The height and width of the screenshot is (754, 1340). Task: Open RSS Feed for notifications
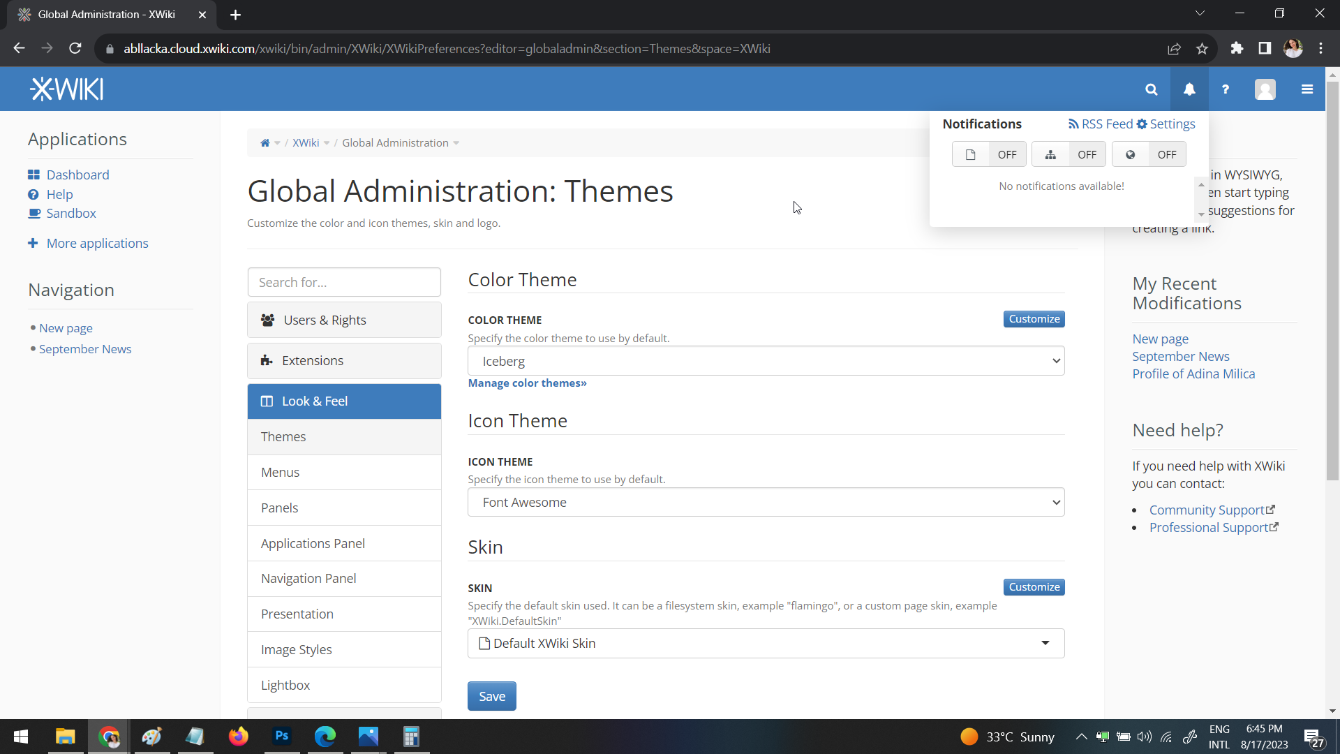pos(1101,124)
